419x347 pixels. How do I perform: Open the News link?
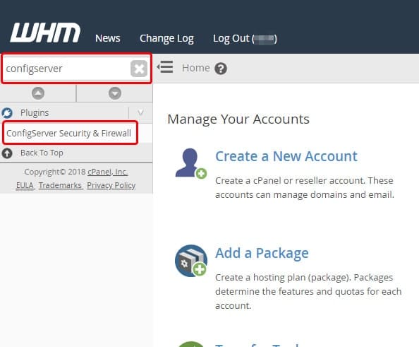pyautogui.click(x=108, y=38)
